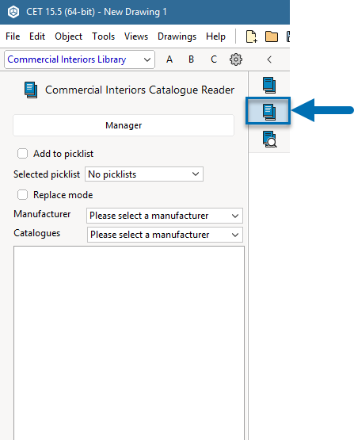Click the Selected picklist label
This screenshot has width=354, height=440.
[x=47, y=174]
